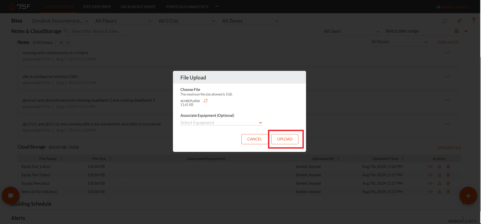Delete Equips New.docx
The width and height of the screenshot is (481, 224).
pyautogui.click(x=448, y=183)
